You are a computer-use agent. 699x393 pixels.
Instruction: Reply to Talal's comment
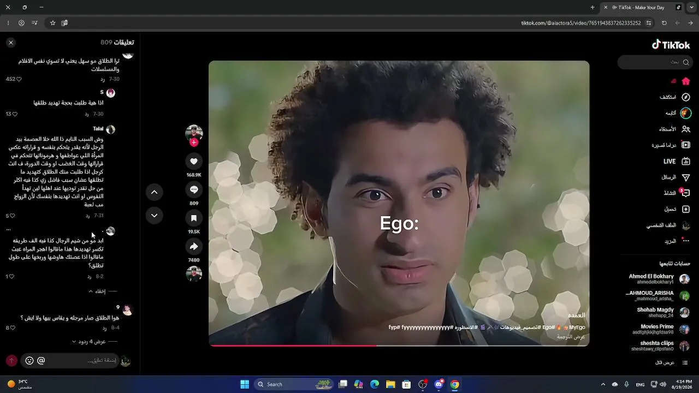pyautogui.click(x=87, y=216)
